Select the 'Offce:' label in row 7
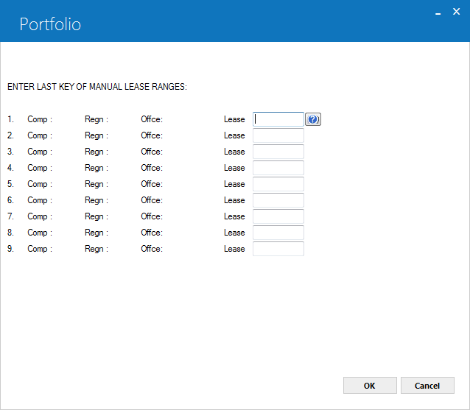Image resolution: width=470 pixels, height=410 pixels. [152, 216]
